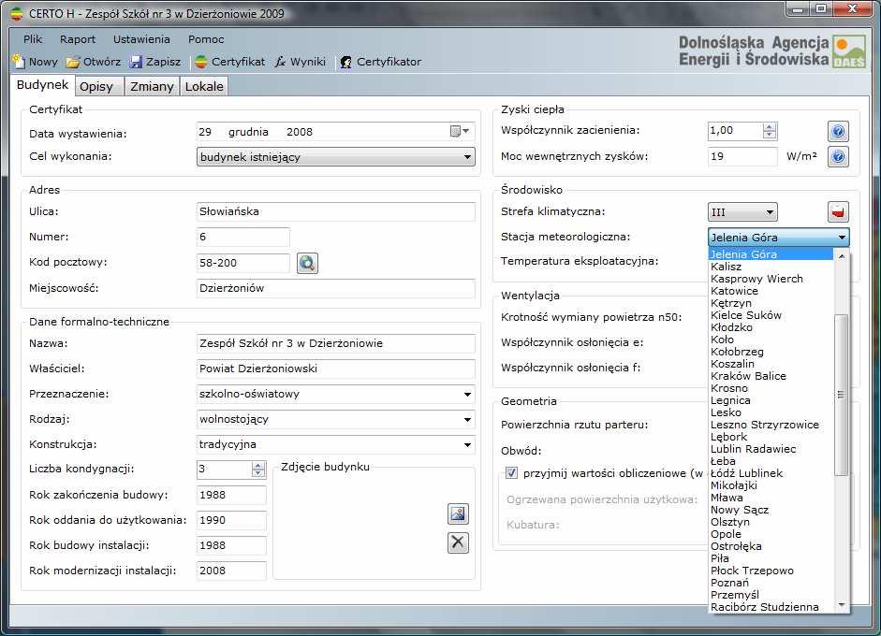Screen dimensions: 881x636
Task: Show results with Wyniki toolbar button
Action: (x=301, y=62)
